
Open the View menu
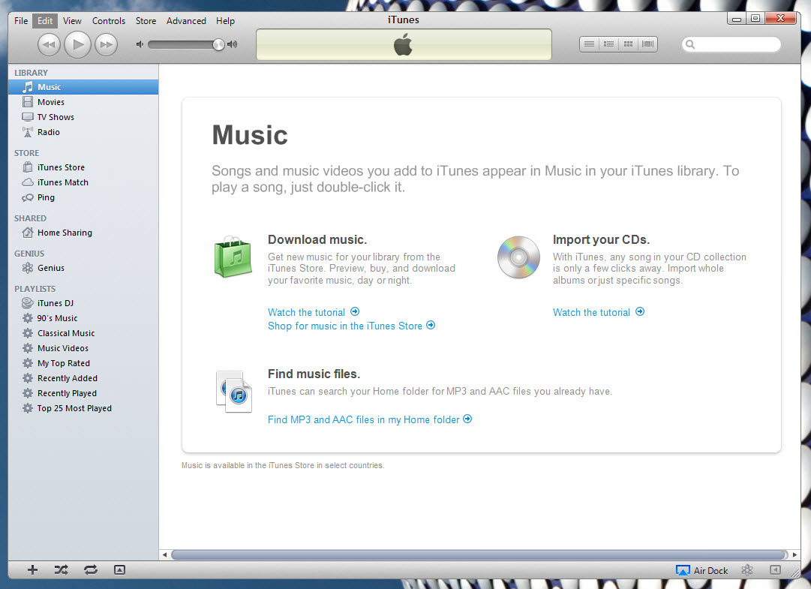(73, 21)
